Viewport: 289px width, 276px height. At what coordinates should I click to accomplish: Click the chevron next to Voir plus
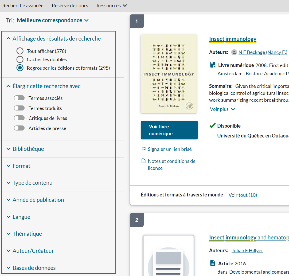pyautogui.click(x=233, y=109)
